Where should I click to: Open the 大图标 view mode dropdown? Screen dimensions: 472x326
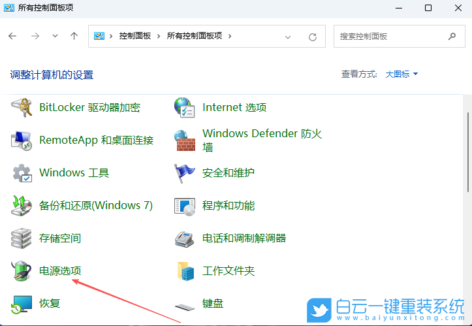[401, 74]
